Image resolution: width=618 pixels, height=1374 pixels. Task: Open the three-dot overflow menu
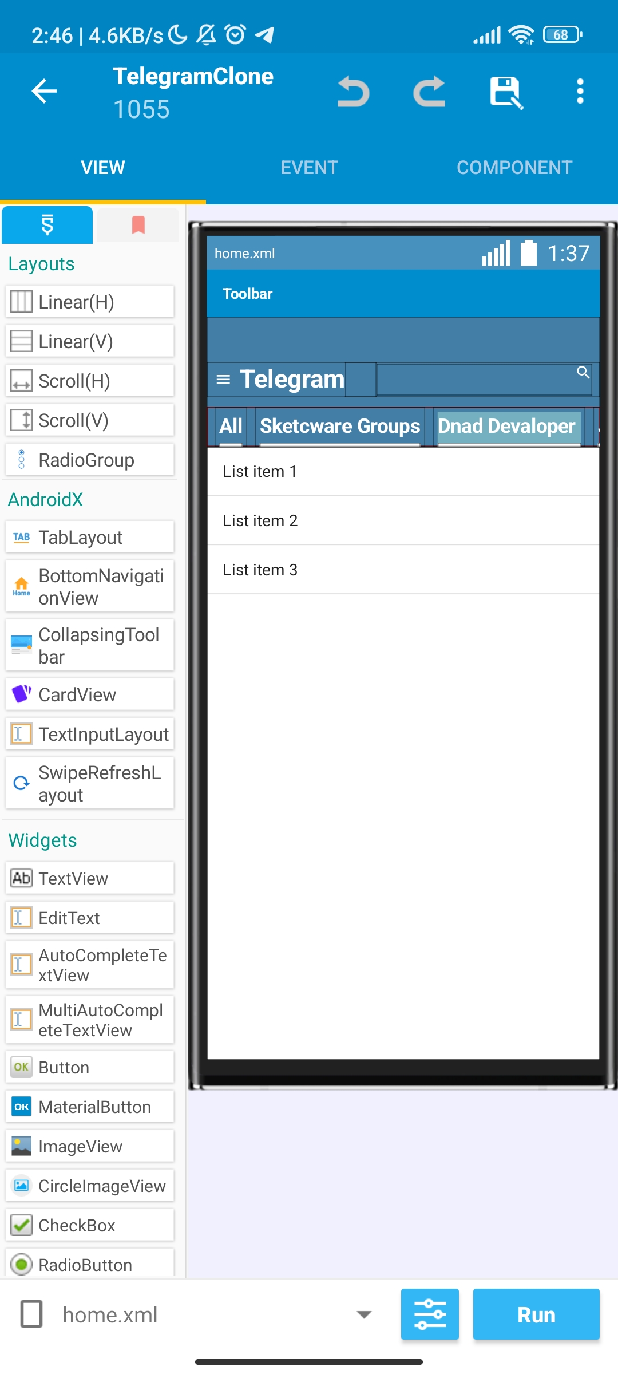580,92
